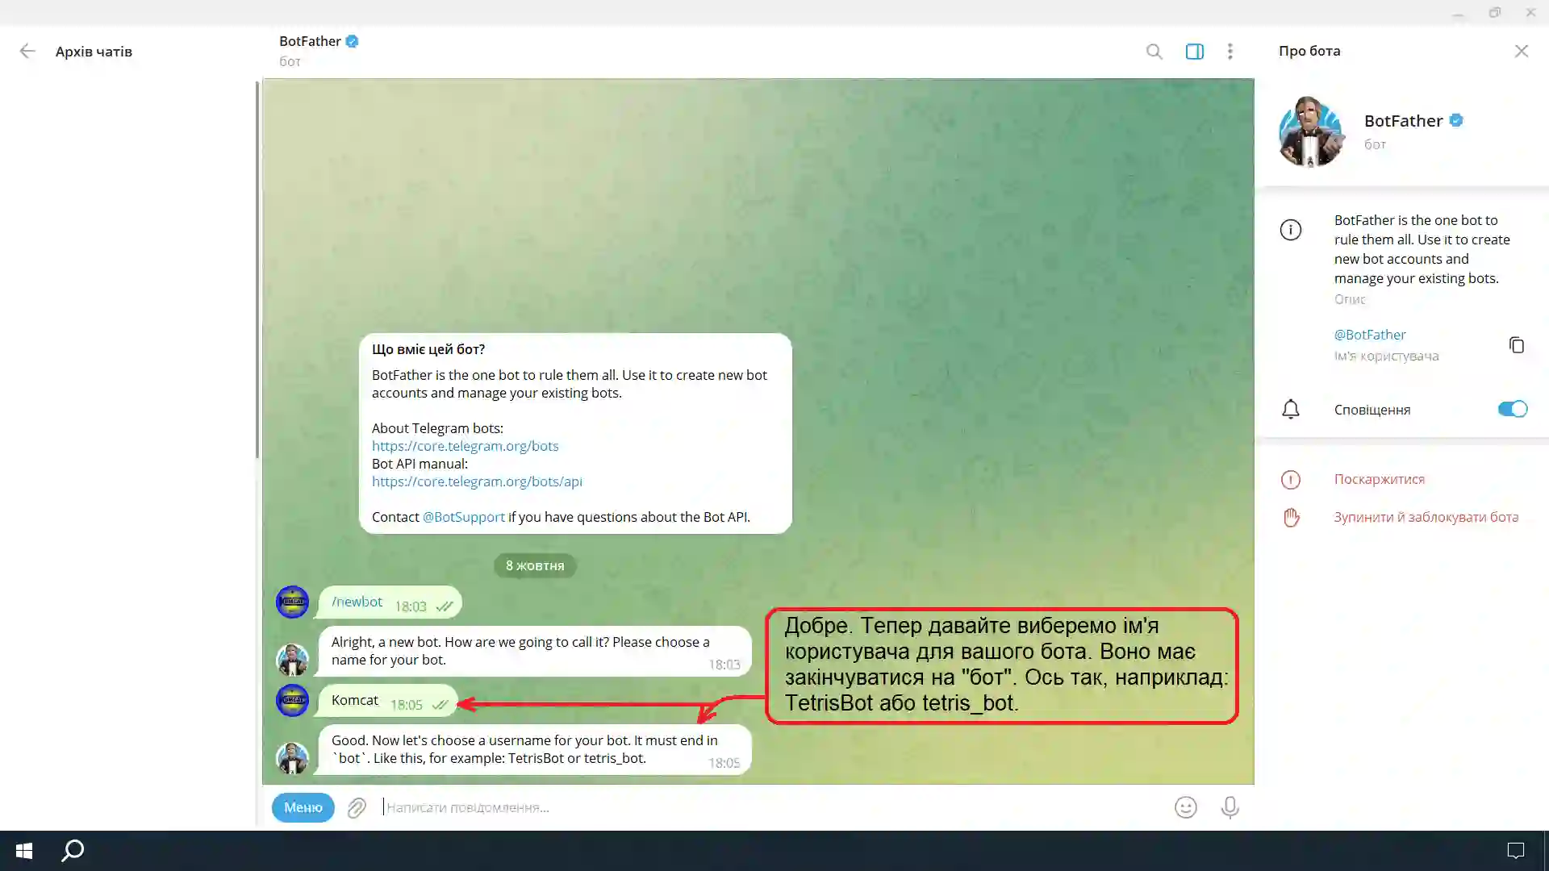Click the @BotSupport mention link
The width and height of the screenshot is (1549, 871).
[463, 517]
